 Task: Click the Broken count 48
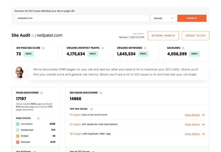pyautogui.click(x=54, y=136)
